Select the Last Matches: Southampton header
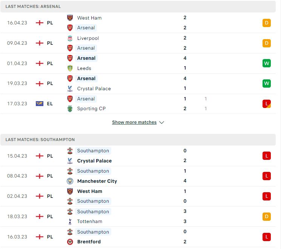281x249 pixels. click(138, 140)
